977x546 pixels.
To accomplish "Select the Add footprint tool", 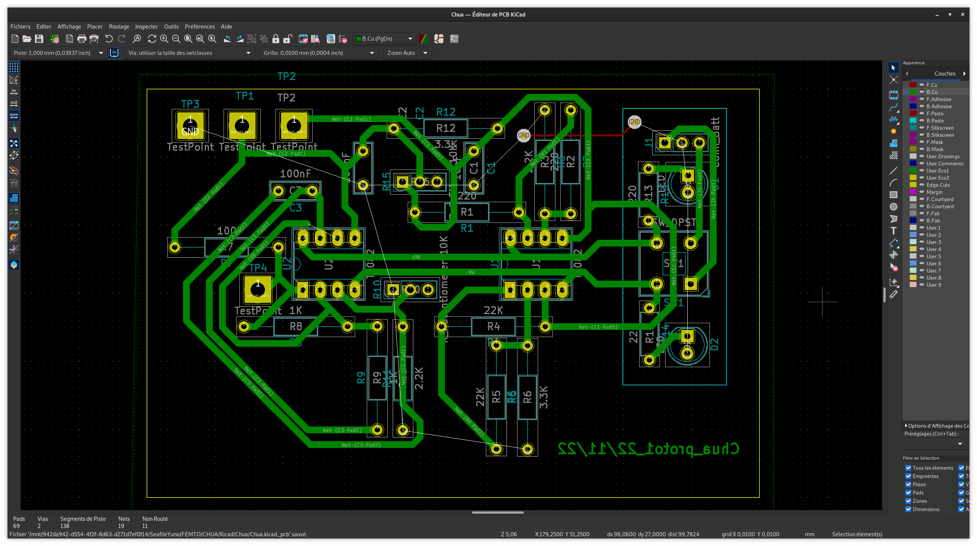I will [894, 94].
